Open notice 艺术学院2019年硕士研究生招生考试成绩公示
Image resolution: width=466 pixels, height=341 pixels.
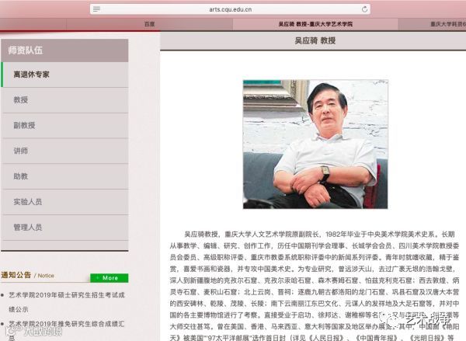point(67,302)
